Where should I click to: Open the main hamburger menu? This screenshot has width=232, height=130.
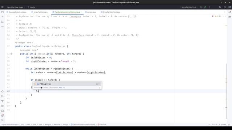pyautogui.click(x=3, y=7)
